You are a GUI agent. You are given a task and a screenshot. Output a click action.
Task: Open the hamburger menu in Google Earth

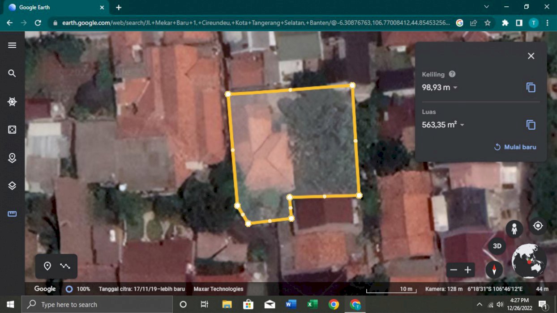pos(12,45)
